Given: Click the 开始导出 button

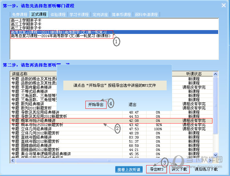Looking at the screenshot, I should click(96, 105).
